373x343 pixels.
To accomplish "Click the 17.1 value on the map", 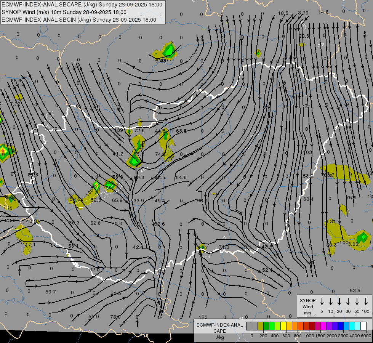I will [30, 244].
